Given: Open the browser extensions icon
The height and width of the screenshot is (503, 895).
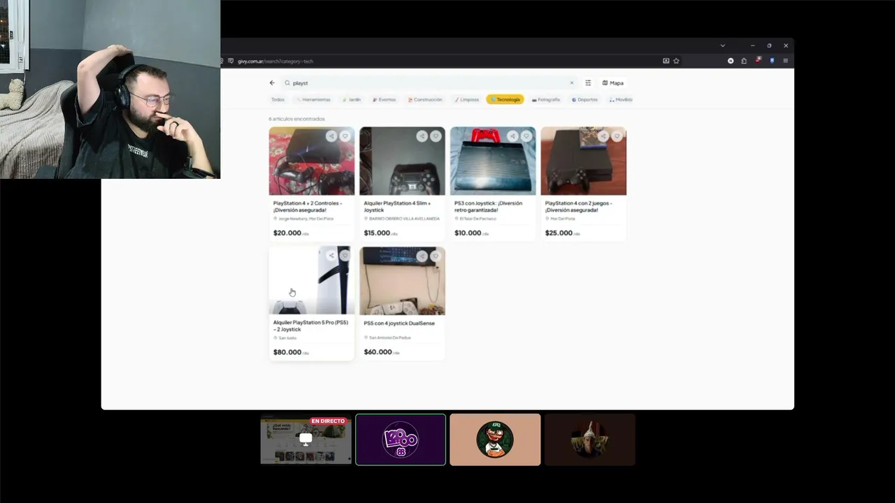Looking at the screenshot, I should [744, 61].
